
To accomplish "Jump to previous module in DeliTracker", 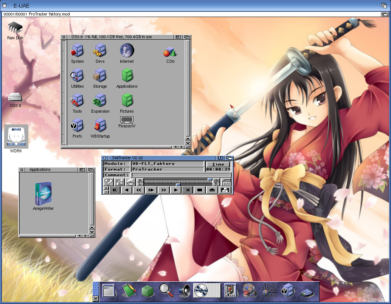I will [x=115, y=190].
